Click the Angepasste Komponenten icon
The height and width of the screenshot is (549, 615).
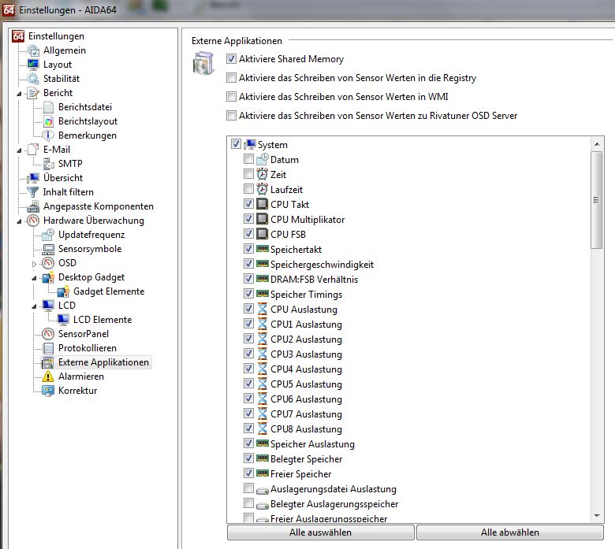[x=33, y=206]
